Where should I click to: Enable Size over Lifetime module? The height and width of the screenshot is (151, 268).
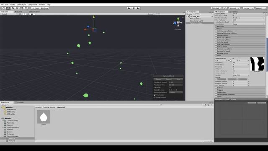coord(216,44)
